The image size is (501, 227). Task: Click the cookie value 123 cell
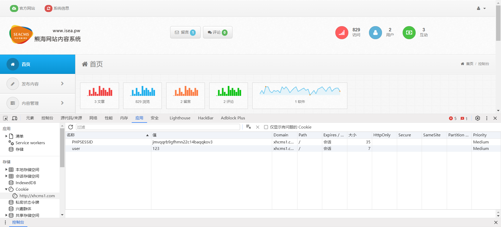click(211, 148)
